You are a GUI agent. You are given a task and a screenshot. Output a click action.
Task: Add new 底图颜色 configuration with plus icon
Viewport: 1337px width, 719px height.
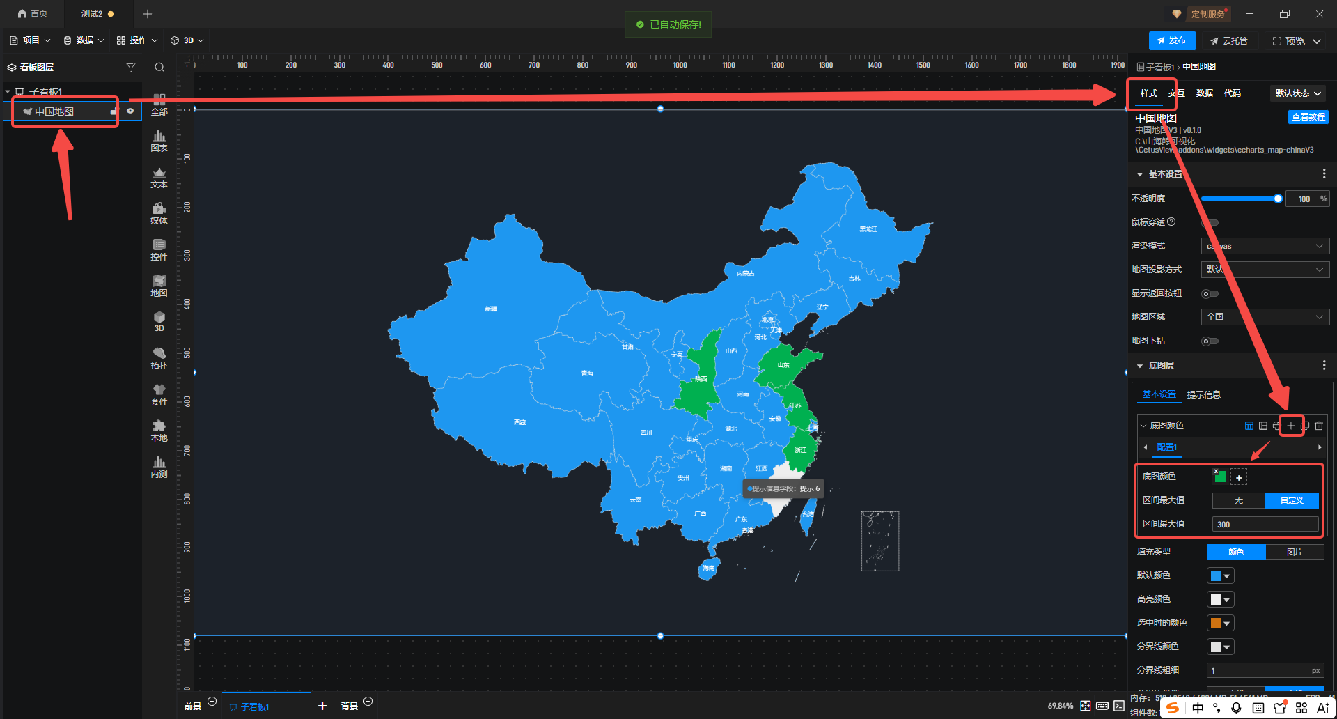(x=1290, y=426)
